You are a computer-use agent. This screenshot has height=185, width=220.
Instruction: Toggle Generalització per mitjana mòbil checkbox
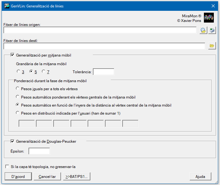[12, 55]
